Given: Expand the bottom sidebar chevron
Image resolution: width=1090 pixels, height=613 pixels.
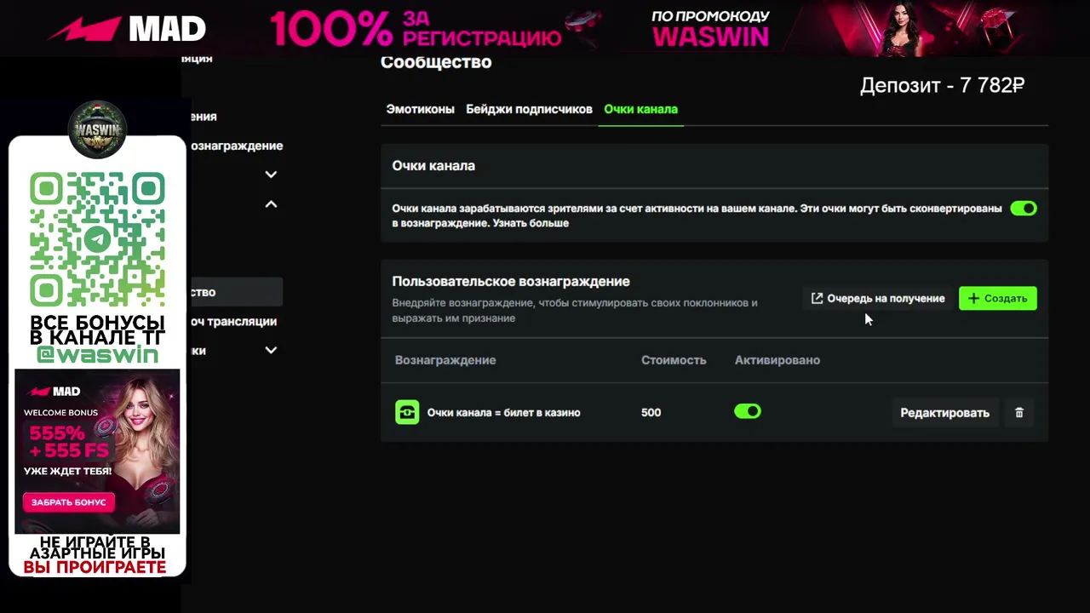Looking at the screenshot, I should point(271,350).
